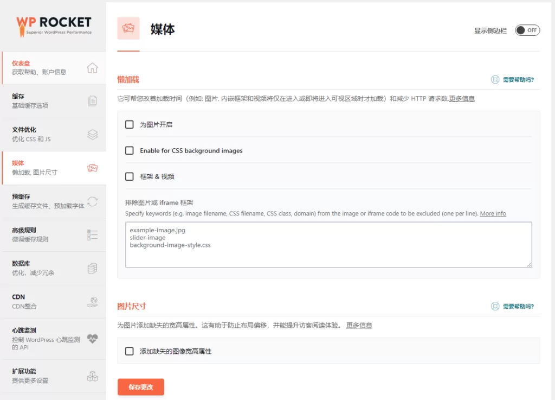Select the 扩展功能 cube icon
Image resolution: width=555 pixels, height=400 pixels.
pos(93,376)
